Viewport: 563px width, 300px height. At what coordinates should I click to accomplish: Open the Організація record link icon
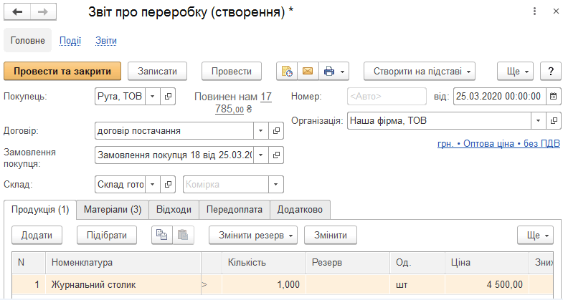pyautogui.click(x=554, y=121)
